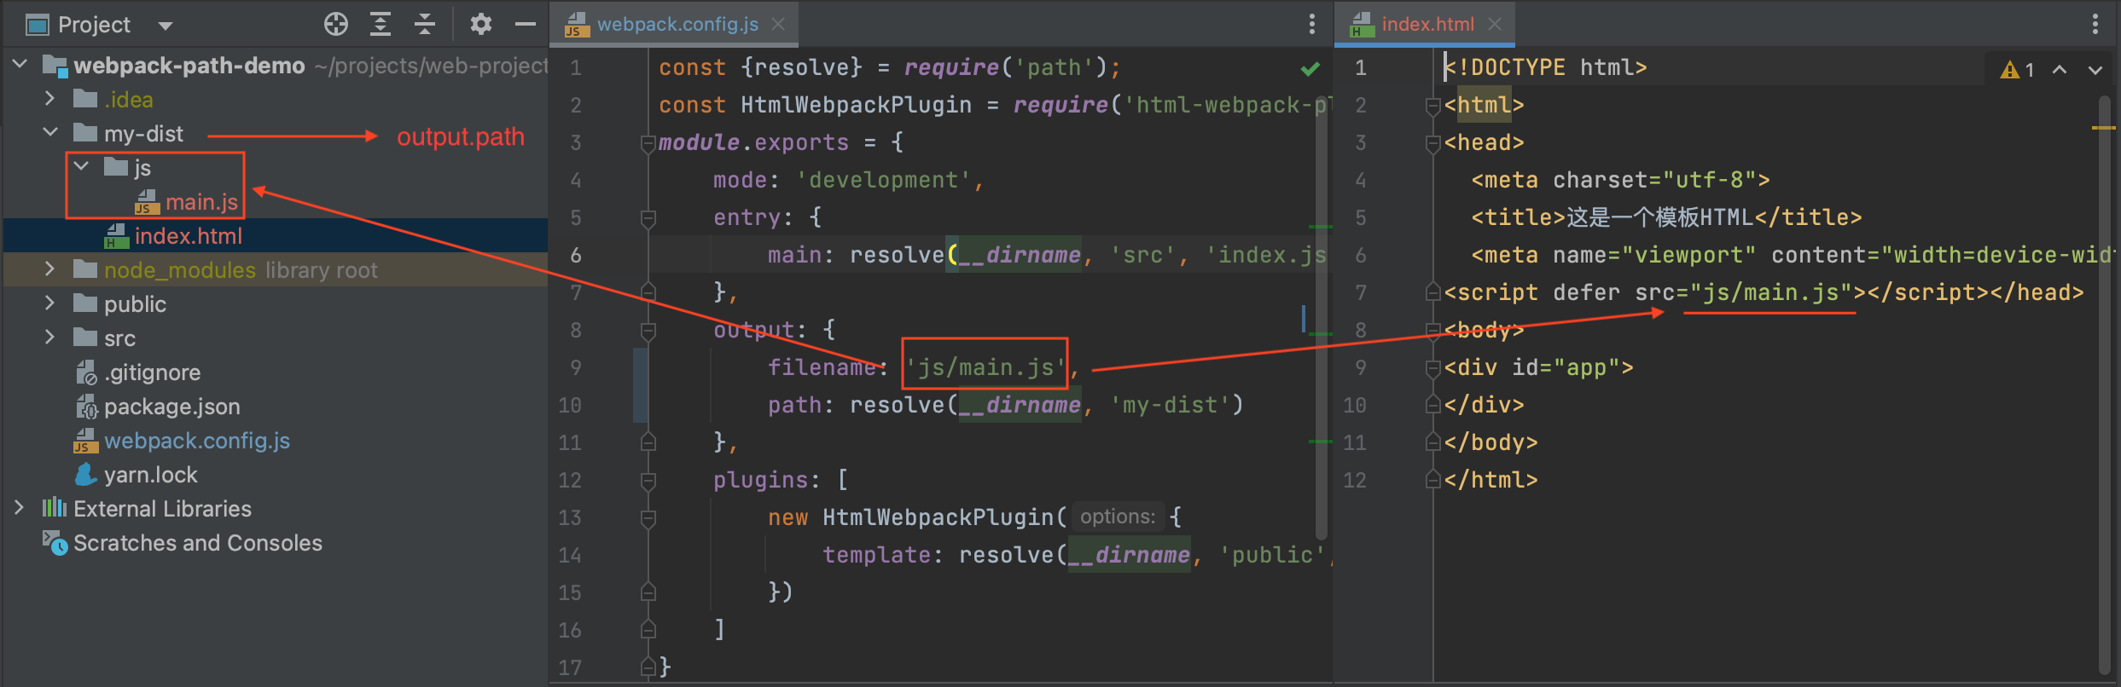
Task: Select the js folder label
Action: click(142, 168)
